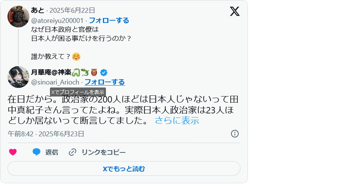Click the X logo icon

[235, 11]
